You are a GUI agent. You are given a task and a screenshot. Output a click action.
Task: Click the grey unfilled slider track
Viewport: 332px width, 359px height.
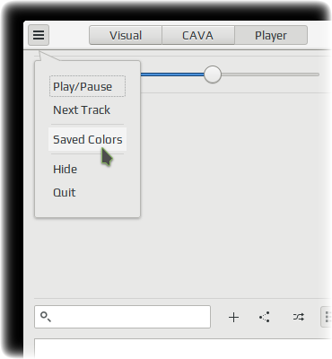tap(270, 74)
